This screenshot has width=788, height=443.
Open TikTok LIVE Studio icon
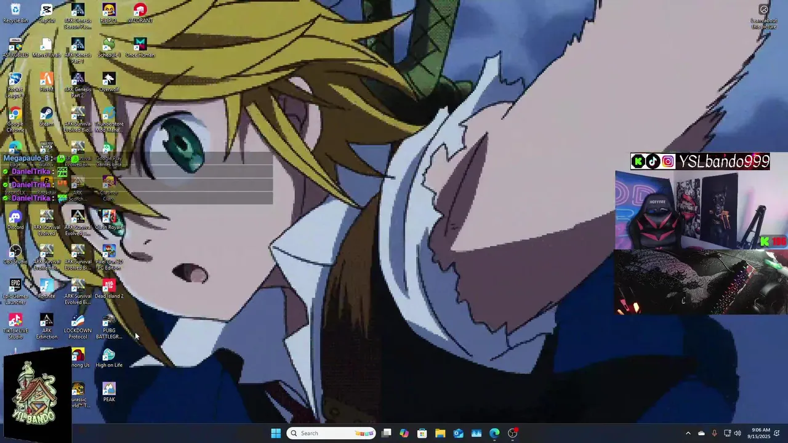pyautogui.click(x=15, y=325)
